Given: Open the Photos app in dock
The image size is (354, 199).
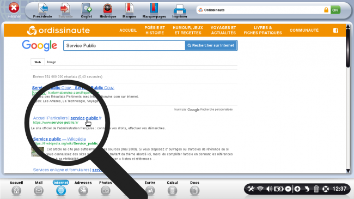Looking at the screenshot, I should pyautogui.click(x=106, y=191).
